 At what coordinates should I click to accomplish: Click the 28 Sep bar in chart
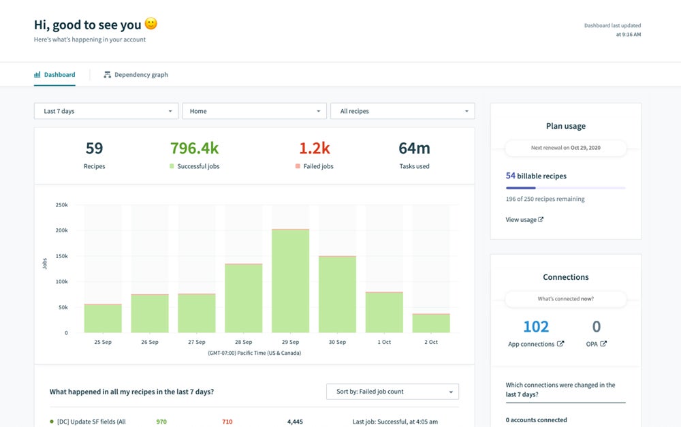(x=244, y=298)
